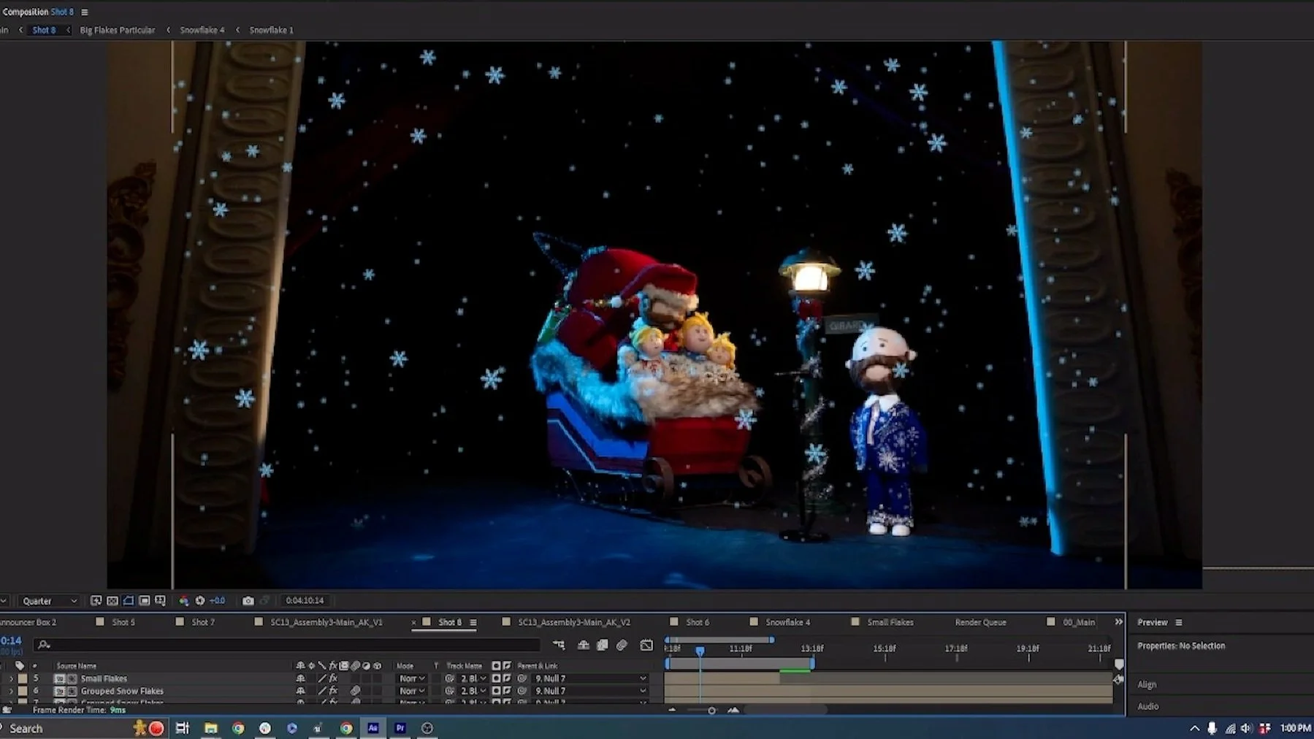
Task: Click the Show Channel color icon
Action: [x=183, y=600]
